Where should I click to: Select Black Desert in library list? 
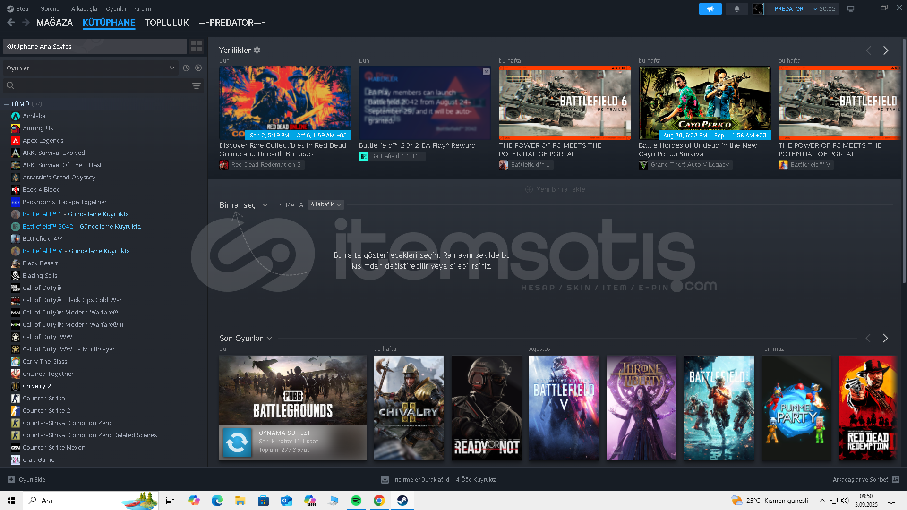(40, 263)
